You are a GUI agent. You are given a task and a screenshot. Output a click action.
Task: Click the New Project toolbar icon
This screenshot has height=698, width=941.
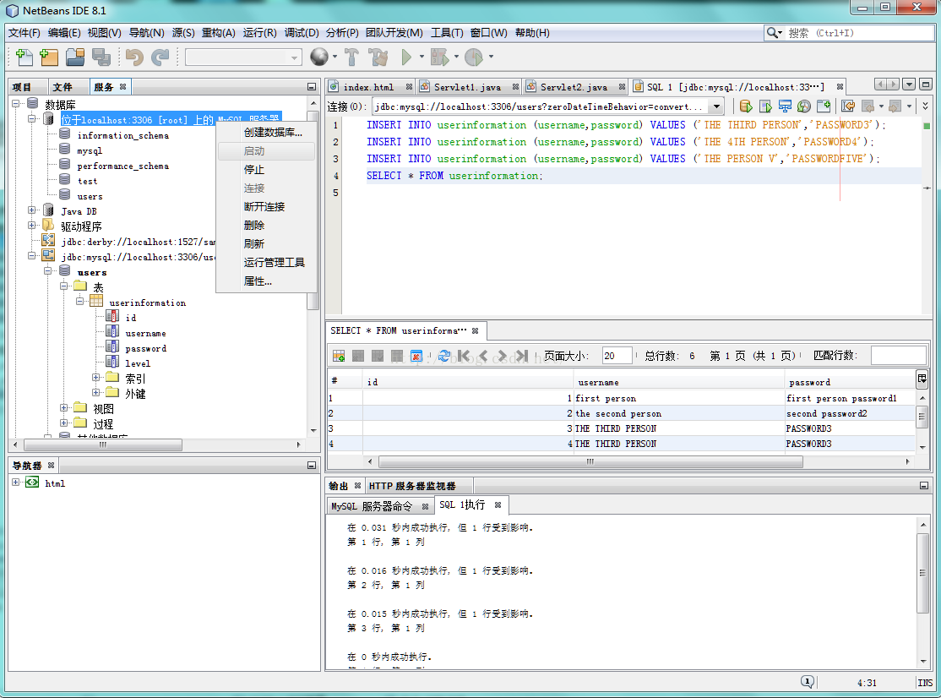pos(49,57)
